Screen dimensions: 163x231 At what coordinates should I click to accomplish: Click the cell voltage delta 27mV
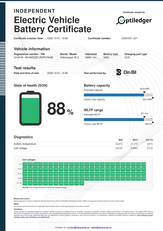point(150,148)
